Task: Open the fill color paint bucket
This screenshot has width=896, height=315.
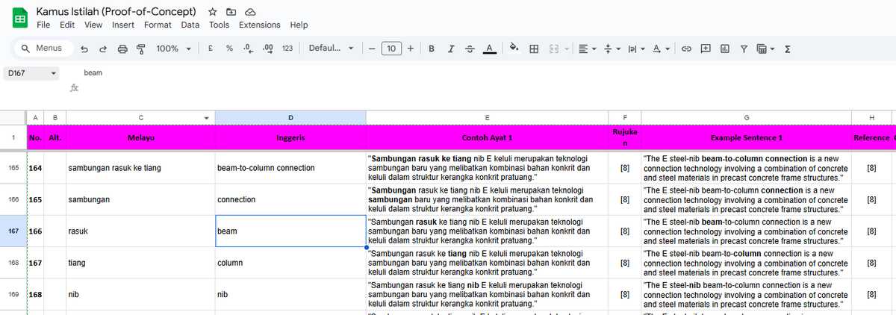Action: pos(514,49)
